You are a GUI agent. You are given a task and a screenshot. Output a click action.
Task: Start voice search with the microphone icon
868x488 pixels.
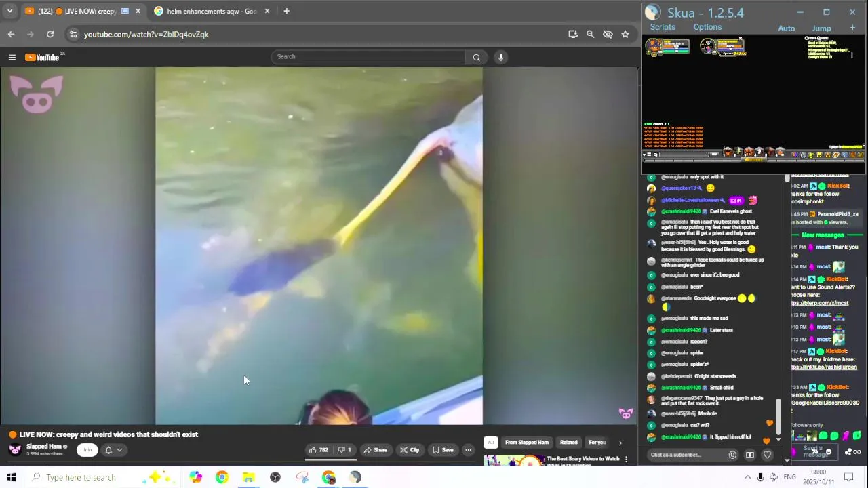click(500, 57)
